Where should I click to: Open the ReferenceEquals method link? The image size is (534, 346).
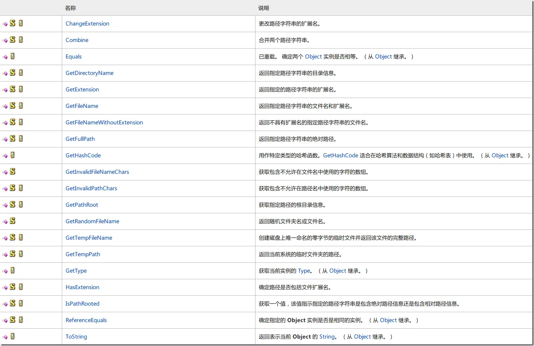click(x=86, y=320)
